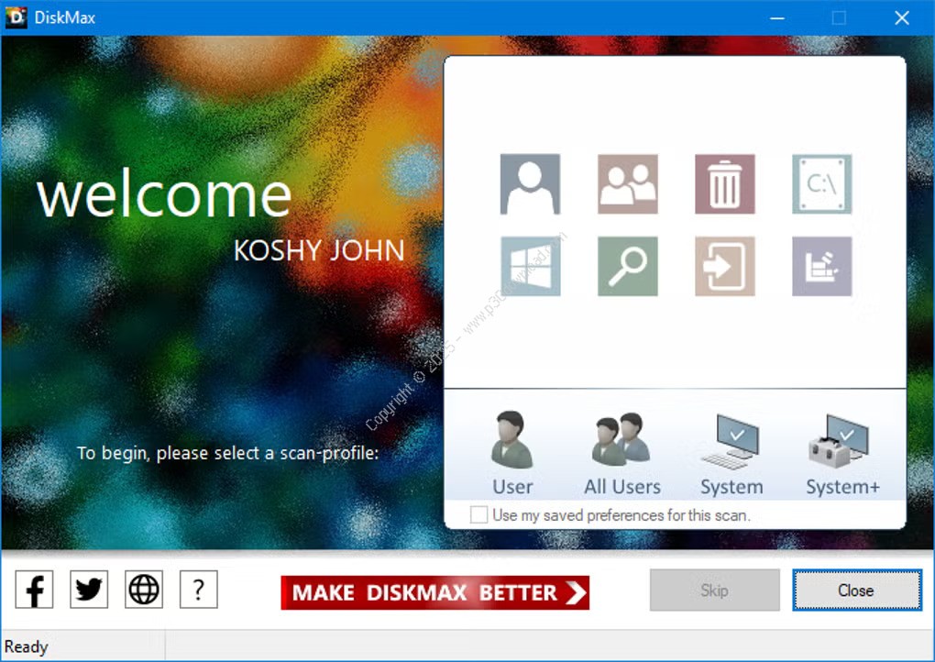Open the website globe icon
The height and width of the screenshot is (662, 935).
(x=144, y=590)
